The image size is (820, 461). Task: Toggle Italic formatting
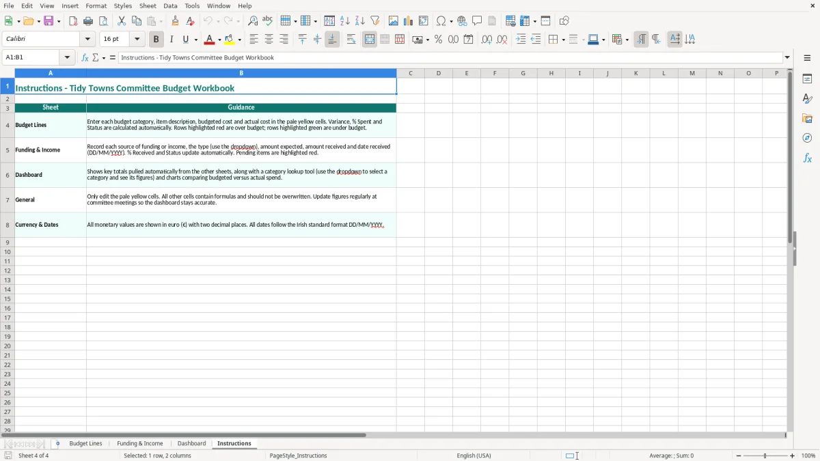coord(172,40)
